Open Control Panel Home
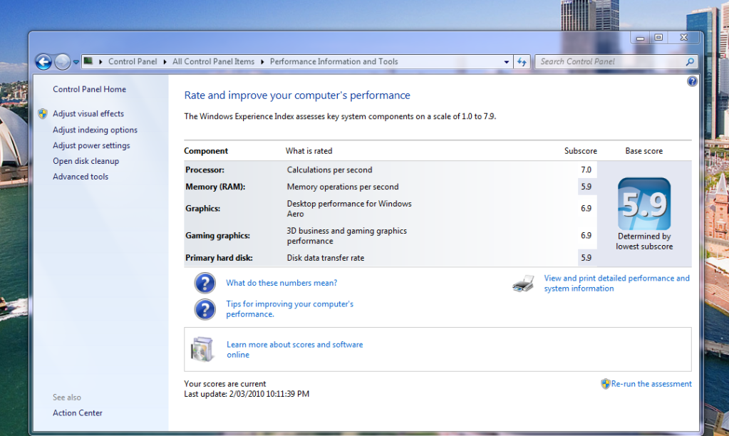The height and width of the screenshot is (436, 729). (x=89, y=89)
